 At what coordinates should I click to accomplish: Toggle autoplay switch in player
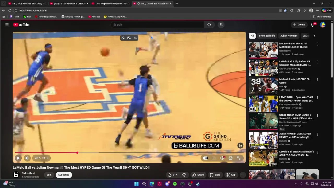point(206,158)
